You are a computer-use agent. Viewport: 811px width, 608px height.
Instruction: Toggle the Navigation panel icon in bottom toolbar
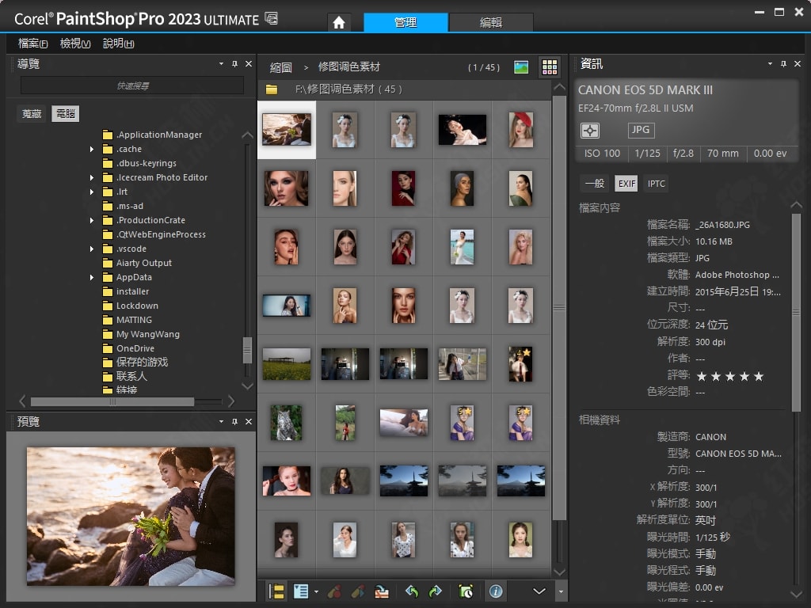(x=277, y=591)
